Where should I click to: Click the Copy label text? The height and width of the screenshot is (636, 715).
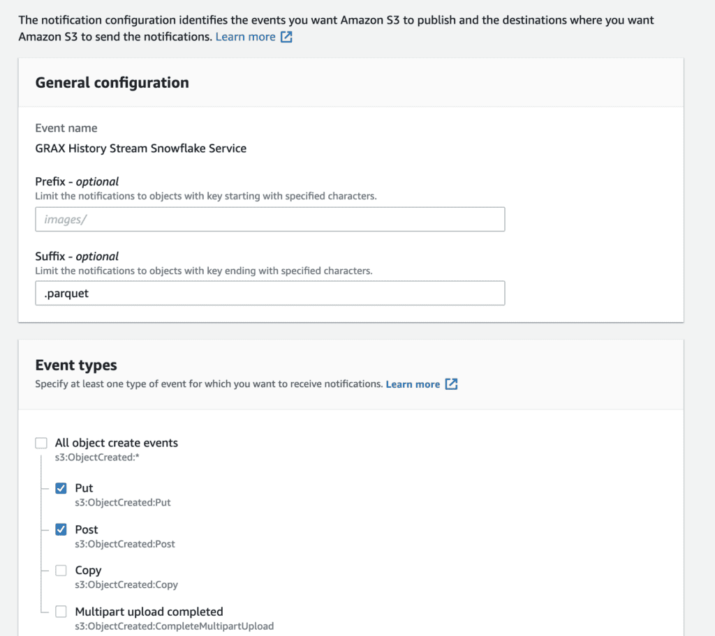pos(88,570)
